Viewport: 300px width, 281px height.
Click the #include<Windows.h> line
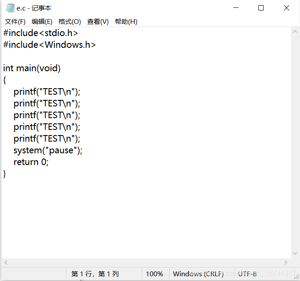coord(49,45)
